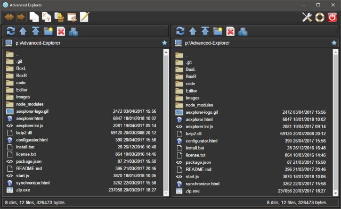Click left panel scrollbar up arrow
This screenshot has height=209, width=341.
click(166, 52)
